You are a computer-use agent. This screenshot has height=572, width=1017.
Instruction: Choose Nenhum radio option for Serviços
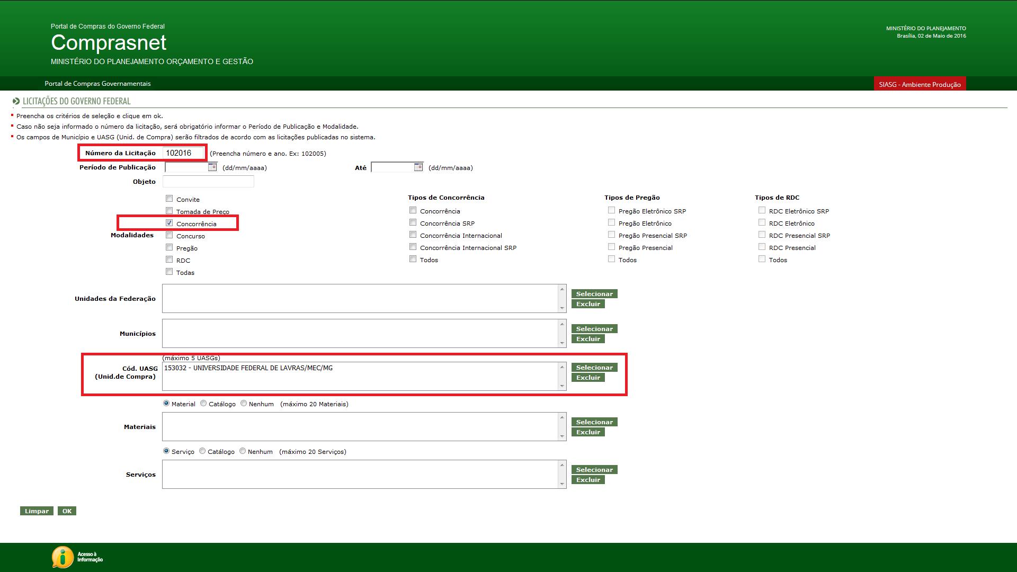coord(243,451)
